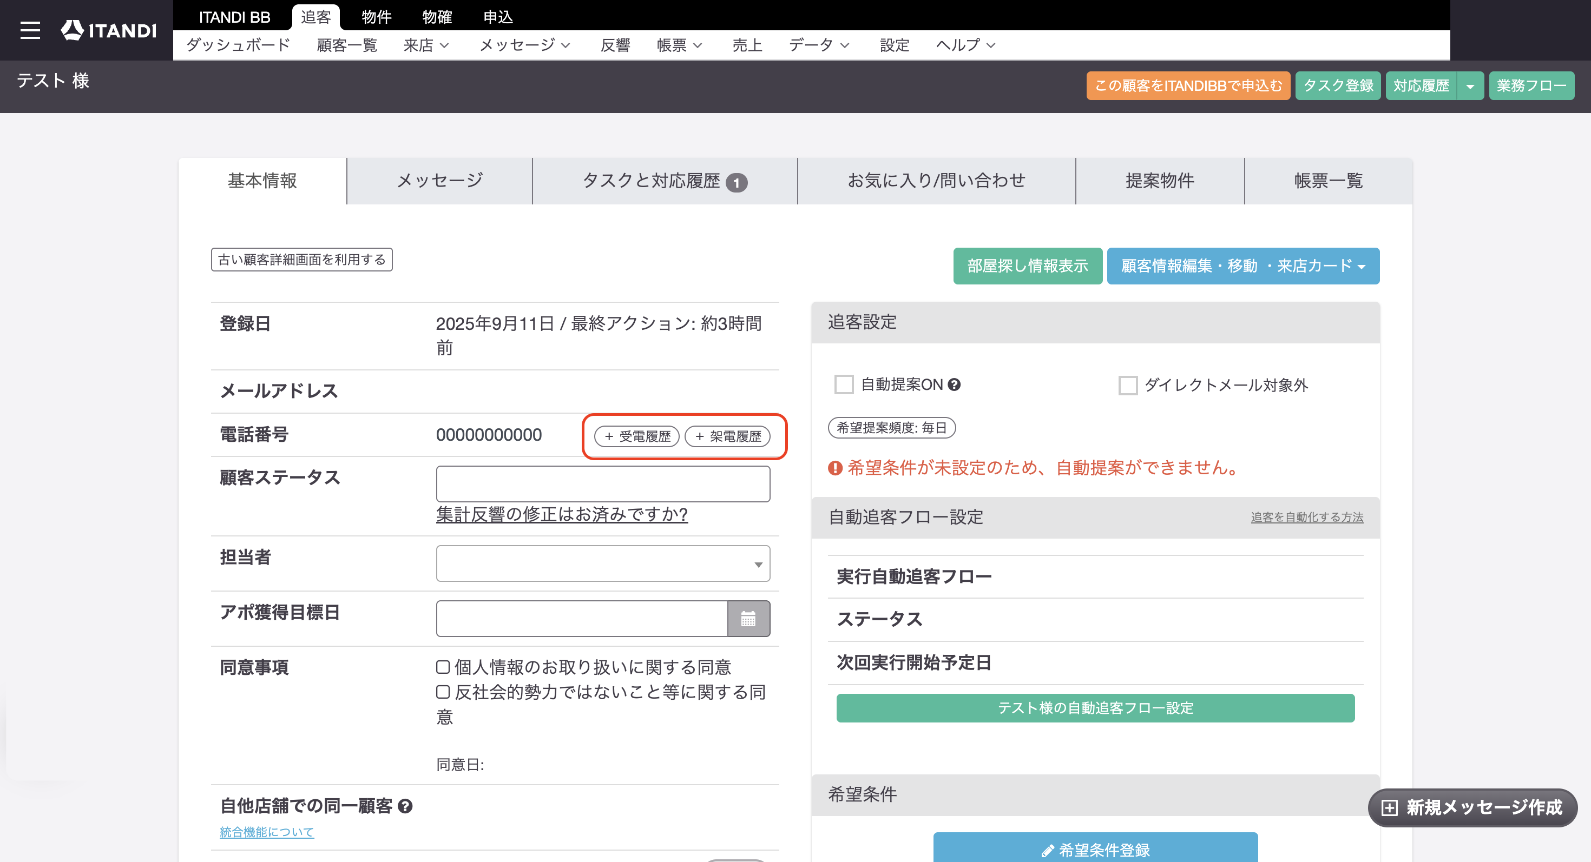The height and width of the screenshot is (862, 1591).
Task: Check 個人情報のお取り扱いに関する同意
Action: [443, 666]
